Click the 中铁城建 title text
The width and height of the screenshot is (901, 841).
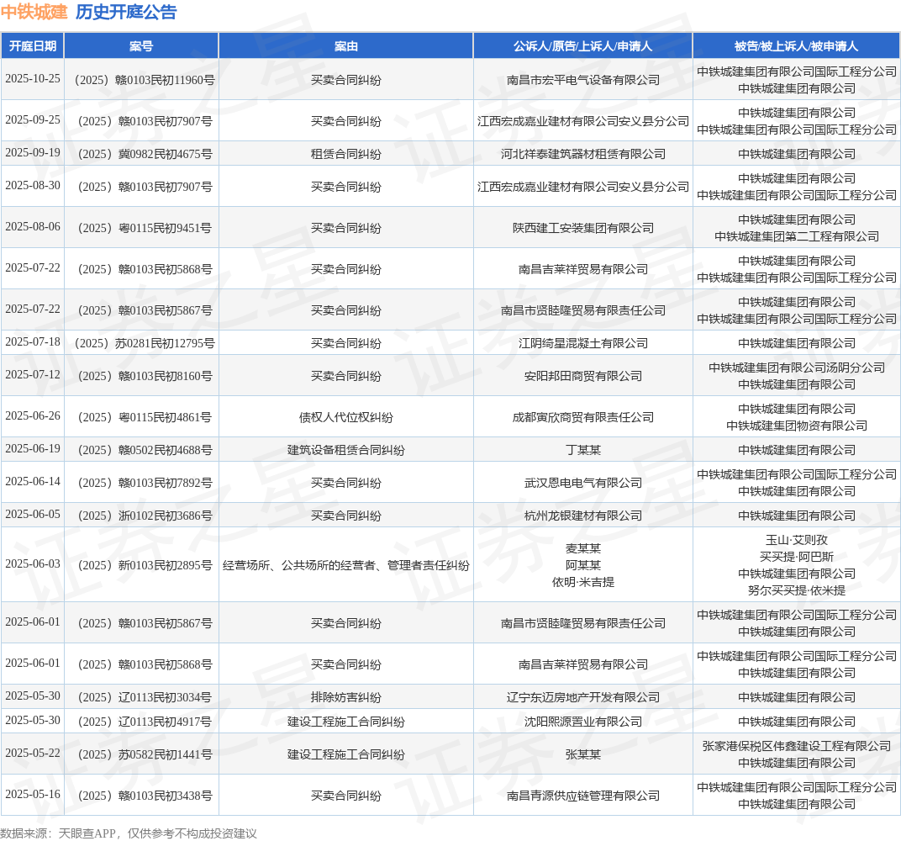(34, 12)
